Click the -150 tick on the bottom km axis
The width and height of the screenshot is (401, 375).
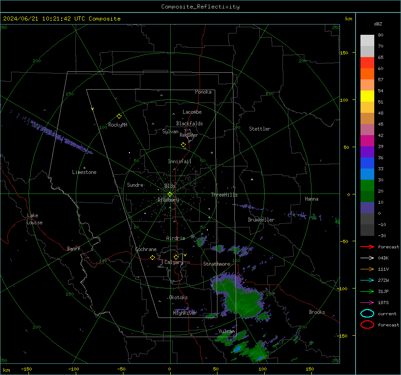pos(26,369)
